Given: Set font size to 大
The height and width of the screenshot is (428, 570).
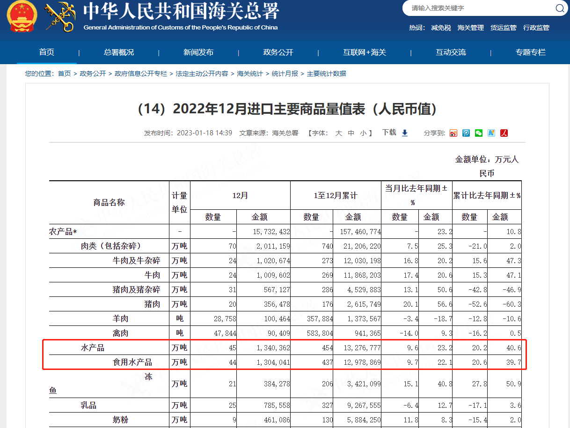Looking at the screenshot, I should (x=339, y=133).
